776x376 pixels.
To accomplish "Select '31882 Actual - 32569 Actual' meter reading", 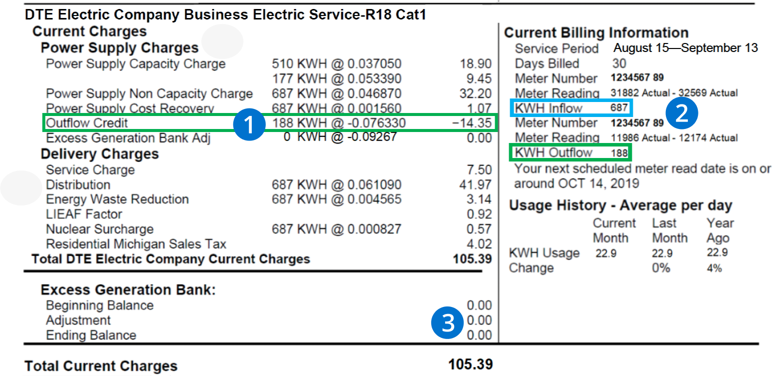I will pyautogui.click(x=674, y=93).
